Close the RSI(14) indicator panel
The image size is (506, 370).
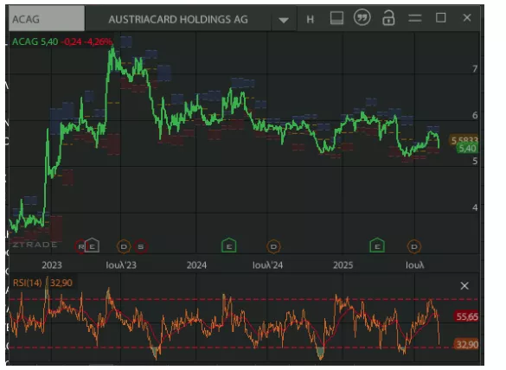pos(464,286)
